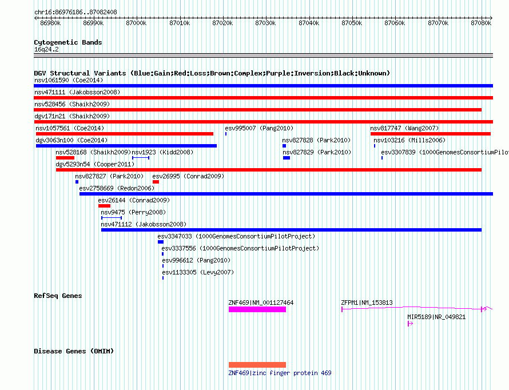Viewport: 509px width, 390px height.
Task: Select the nsv528168 (Shaikh2009) red bar
Action: pyautogui.click(x=65, y=158)
